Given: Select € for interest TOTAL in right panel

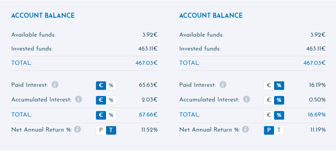Looking at the screenshot, I should (x=269, y=115).
